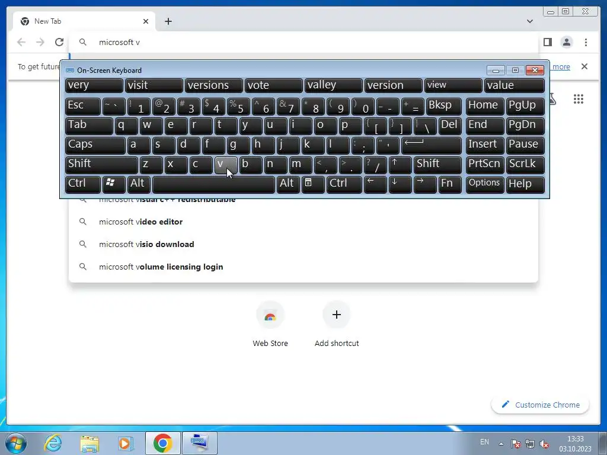Screen dimensions: 607x455
Task: Click the space bar key
Action: pos(213,185)
